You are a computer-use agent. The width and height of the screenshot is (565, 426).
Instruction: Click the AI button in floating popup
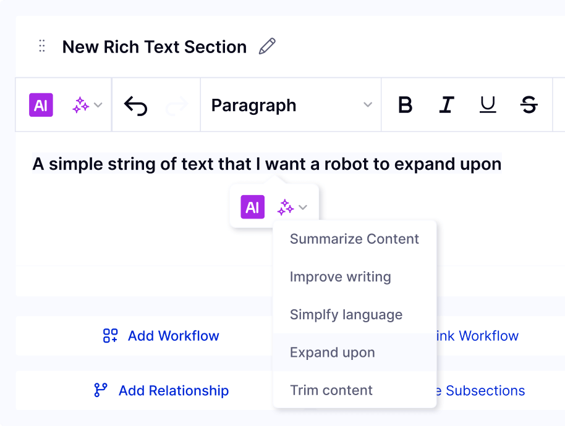(253, 207)
